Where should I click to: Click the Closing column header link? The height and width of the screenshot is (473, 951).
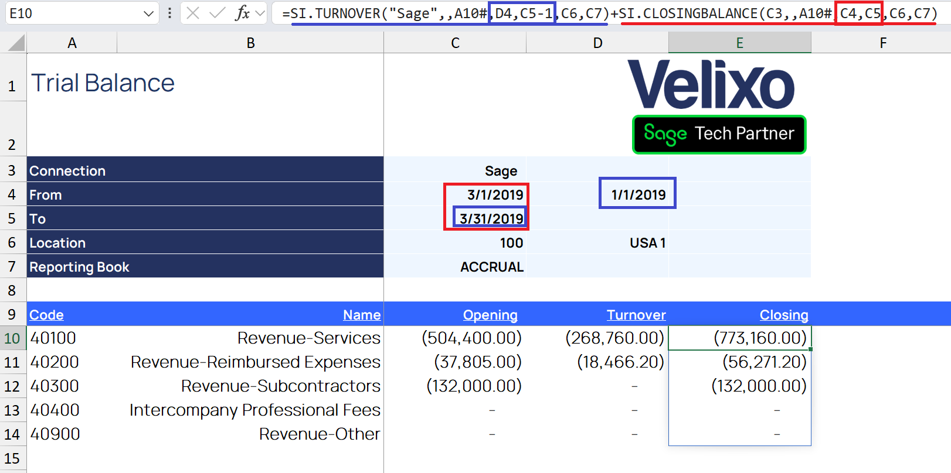click(x=784, y=315)
